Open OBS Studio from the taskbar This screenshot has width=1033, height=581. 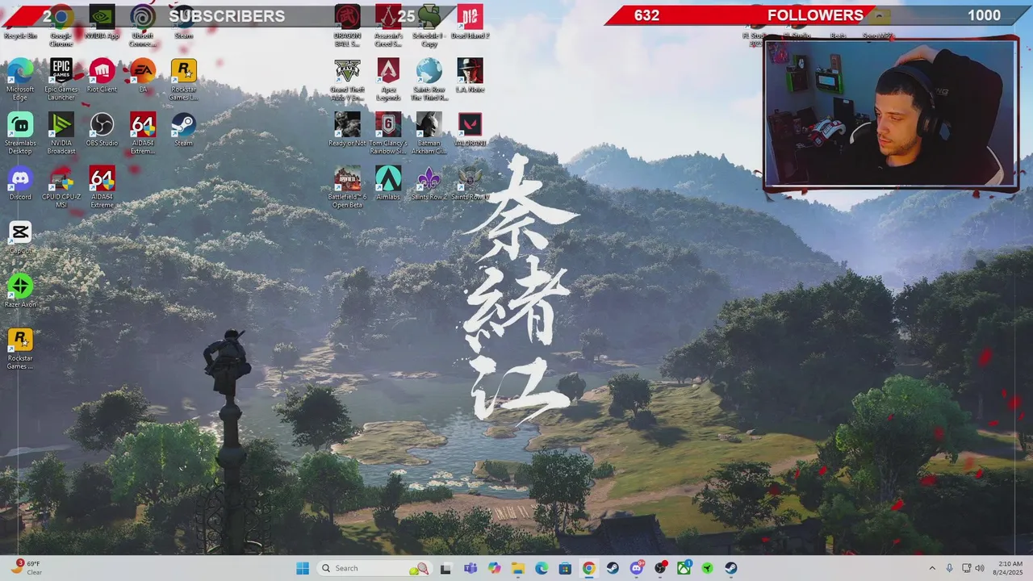[x=660, y=568]
